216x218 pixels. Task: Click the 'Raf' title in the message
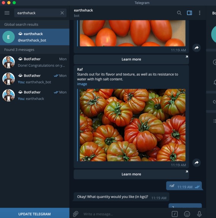(x=80, y=69)
